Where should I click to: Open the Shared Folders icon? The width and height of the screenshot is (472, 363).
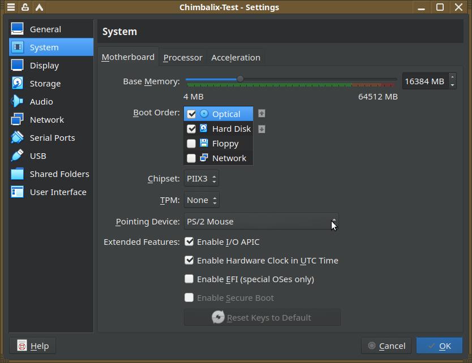(18, 174)
